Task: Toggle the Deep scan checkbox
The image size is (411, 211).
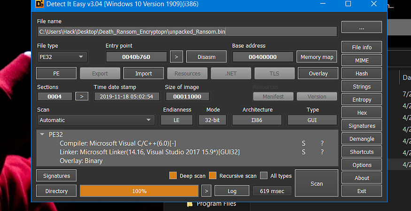Action: pos(173,176)
